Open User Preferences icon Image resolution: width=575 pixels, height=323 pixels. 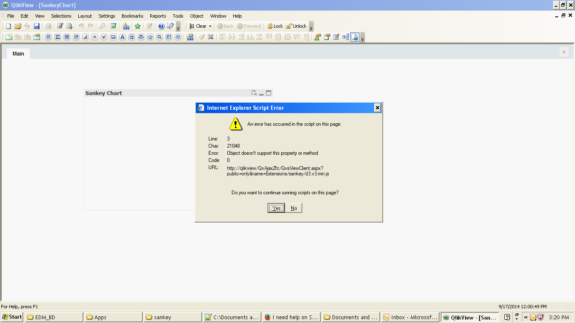[318, 37]
